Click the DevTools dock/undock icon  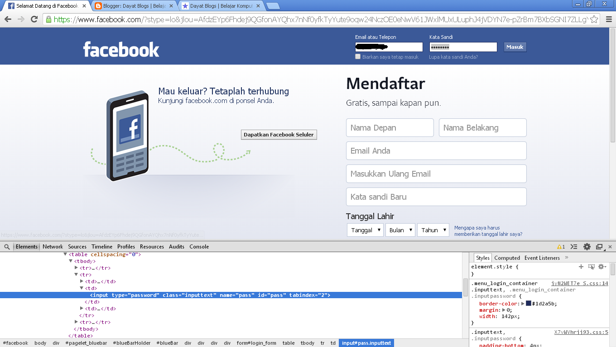[600, 247]
